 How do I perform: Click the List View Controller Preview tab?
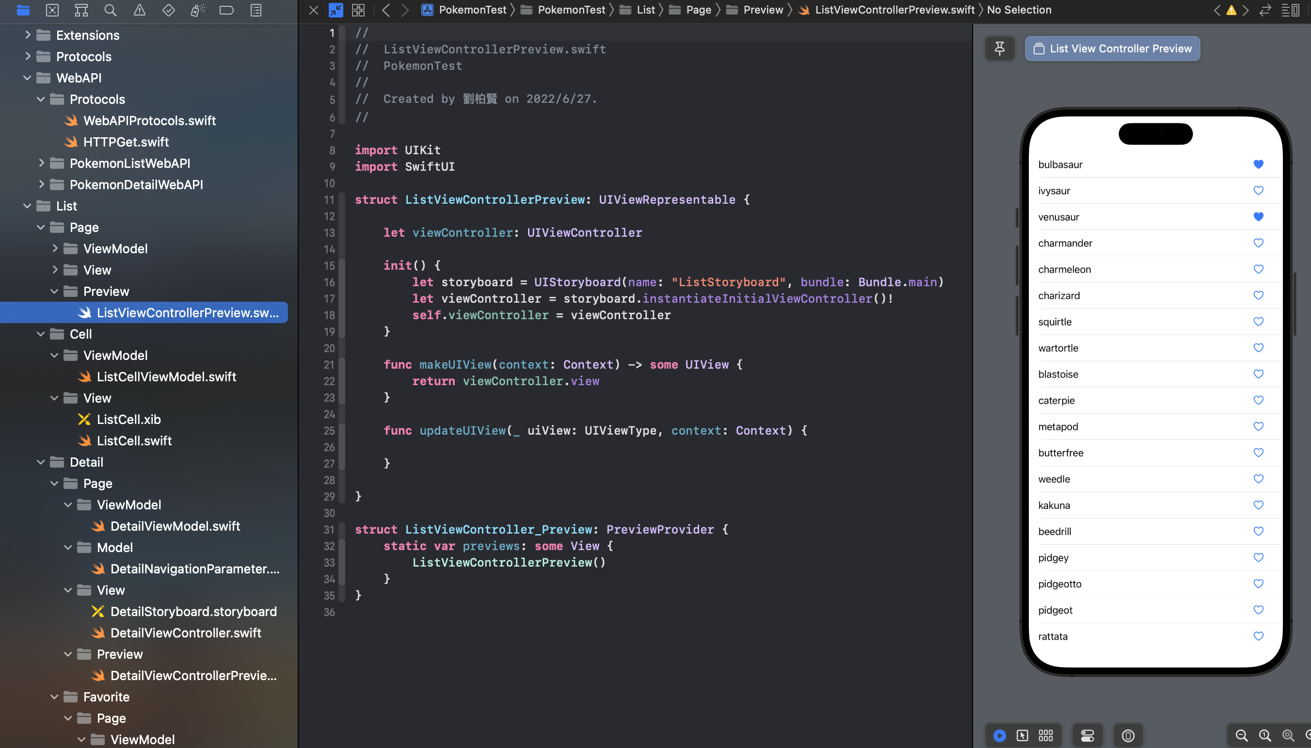click(x=1111, y=49)
